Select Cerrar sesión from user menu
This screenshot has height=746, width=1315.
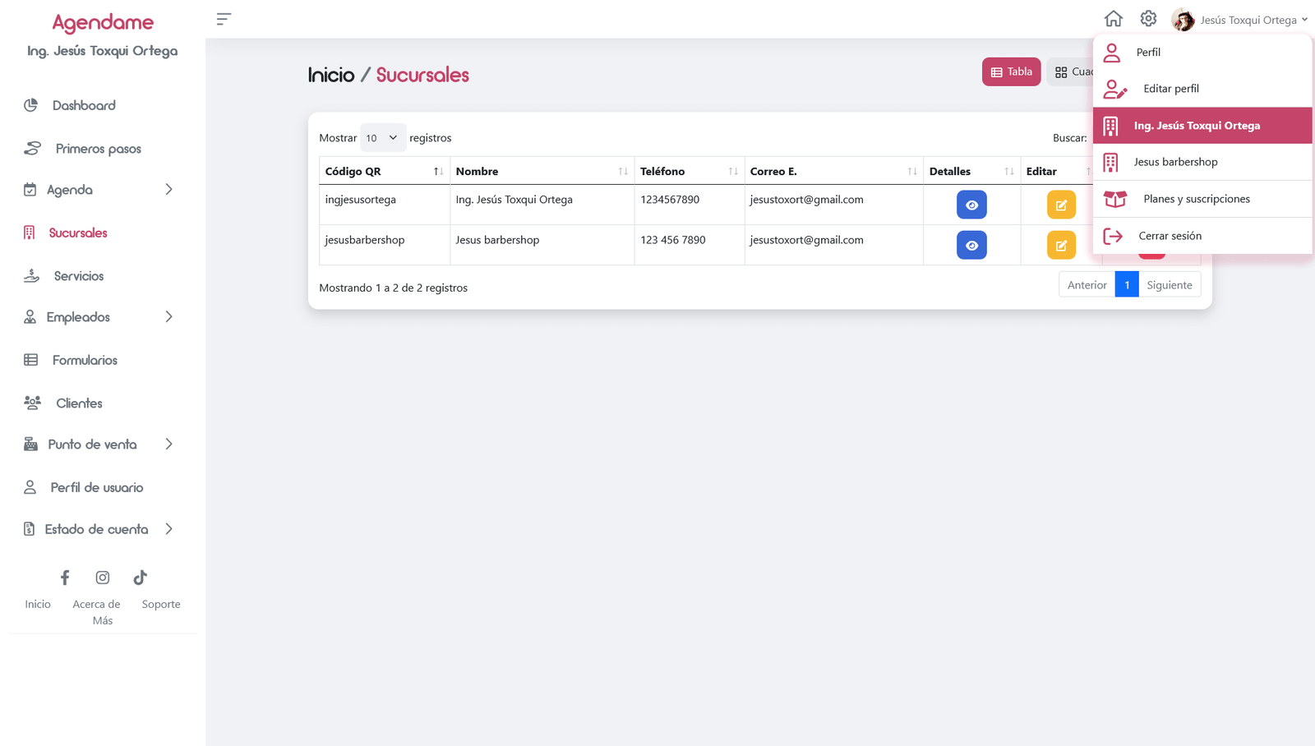[x=1170, y=236]
